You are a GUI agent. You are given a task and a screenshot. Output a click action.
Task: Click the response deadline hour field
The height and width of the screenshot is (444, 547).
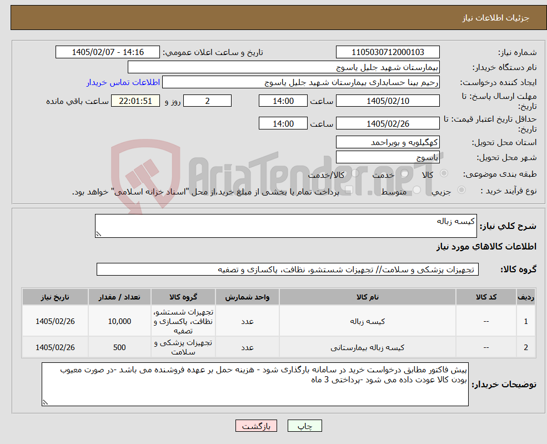(x=283, y=101)
